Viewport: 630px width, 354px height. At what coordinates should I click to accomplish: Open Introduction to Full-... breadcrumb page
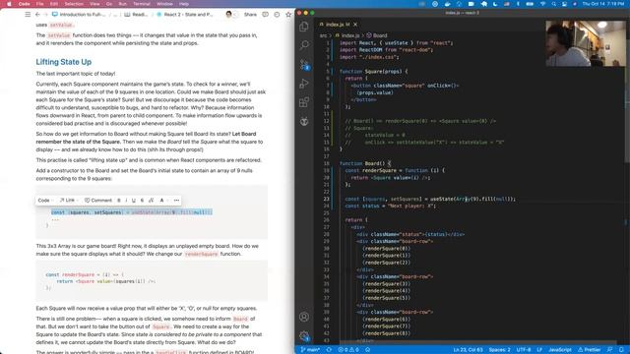pos(79,15)
